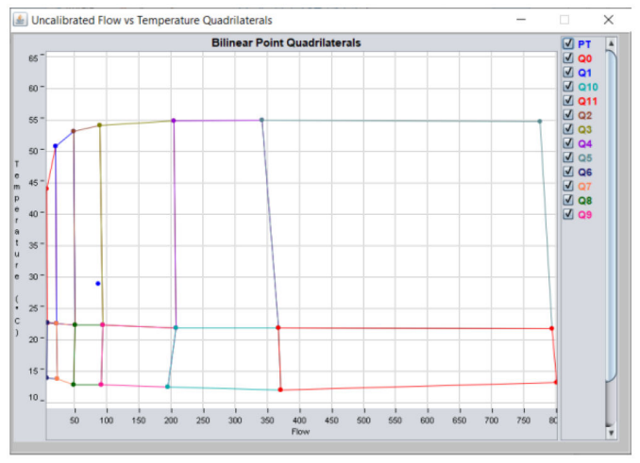Disable the Q11 series checkbox
The image size is (640, 463).
568,101
